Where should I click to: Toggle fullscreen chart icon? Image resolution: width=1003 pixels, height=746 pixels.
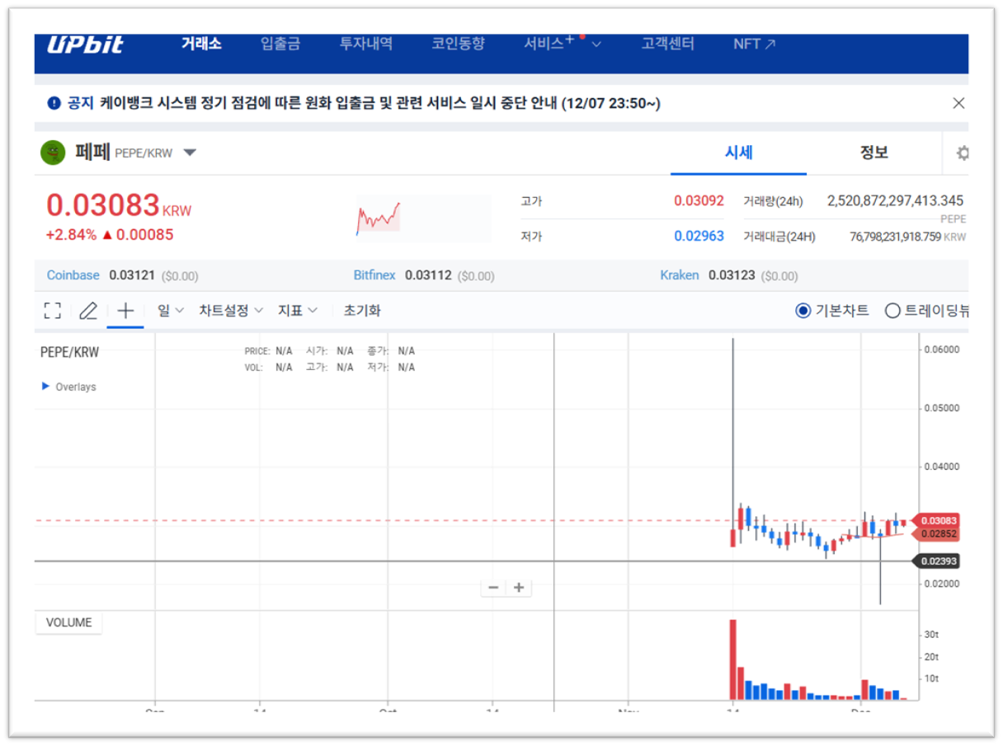pos(53,311)
